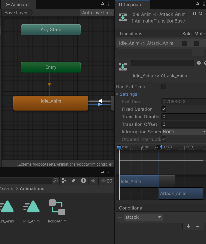Click the search by label tag icon
The image size is (206, 244).
click(x=73, y=181)
